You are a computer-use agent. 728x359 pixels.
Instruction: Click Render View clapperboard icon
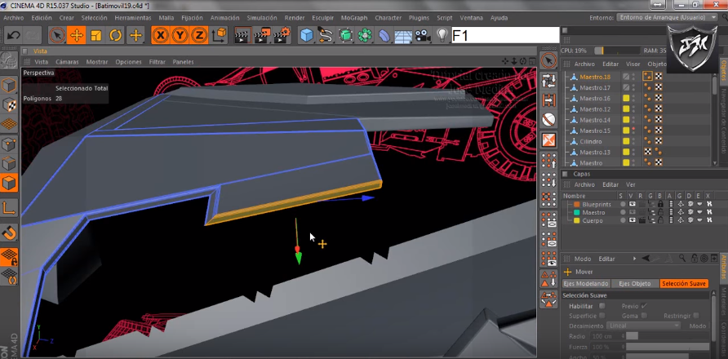[x=242, y=35]
